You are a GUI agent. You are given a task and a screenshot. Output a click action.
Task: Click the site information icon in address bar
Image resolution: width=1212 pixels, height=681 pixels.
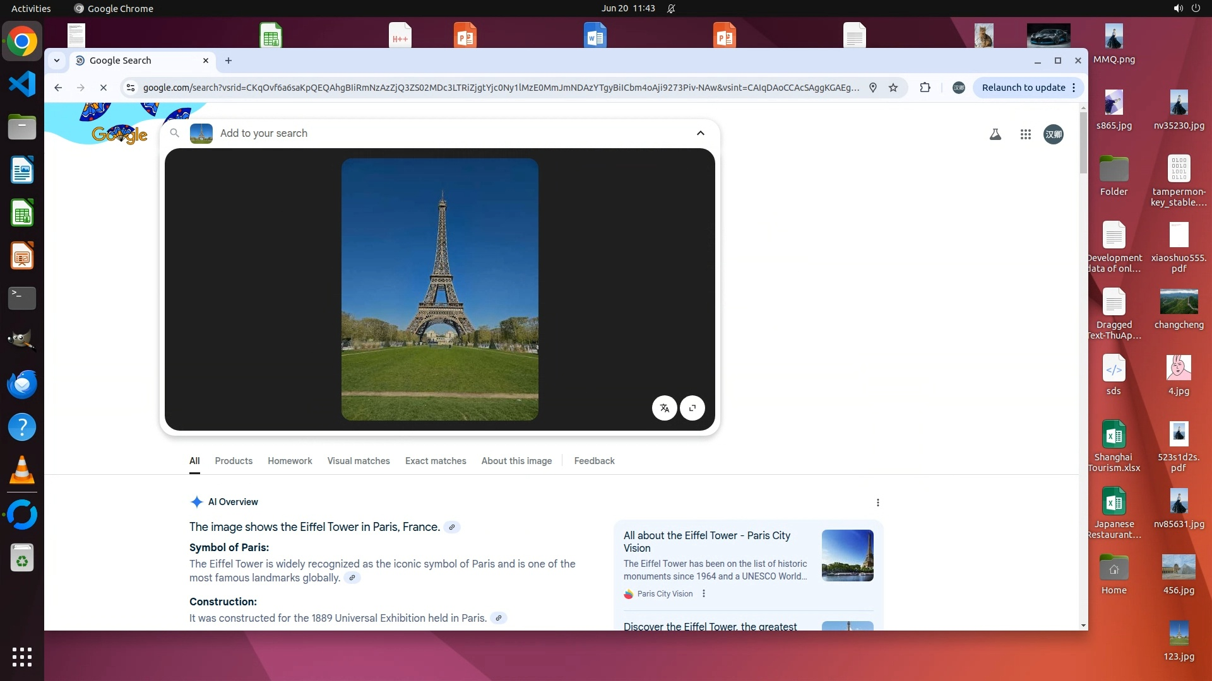click(131, 88)
